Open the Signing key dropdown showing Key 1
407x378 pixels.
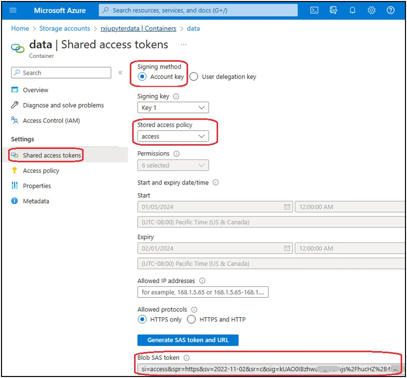(x=173, y=107)
